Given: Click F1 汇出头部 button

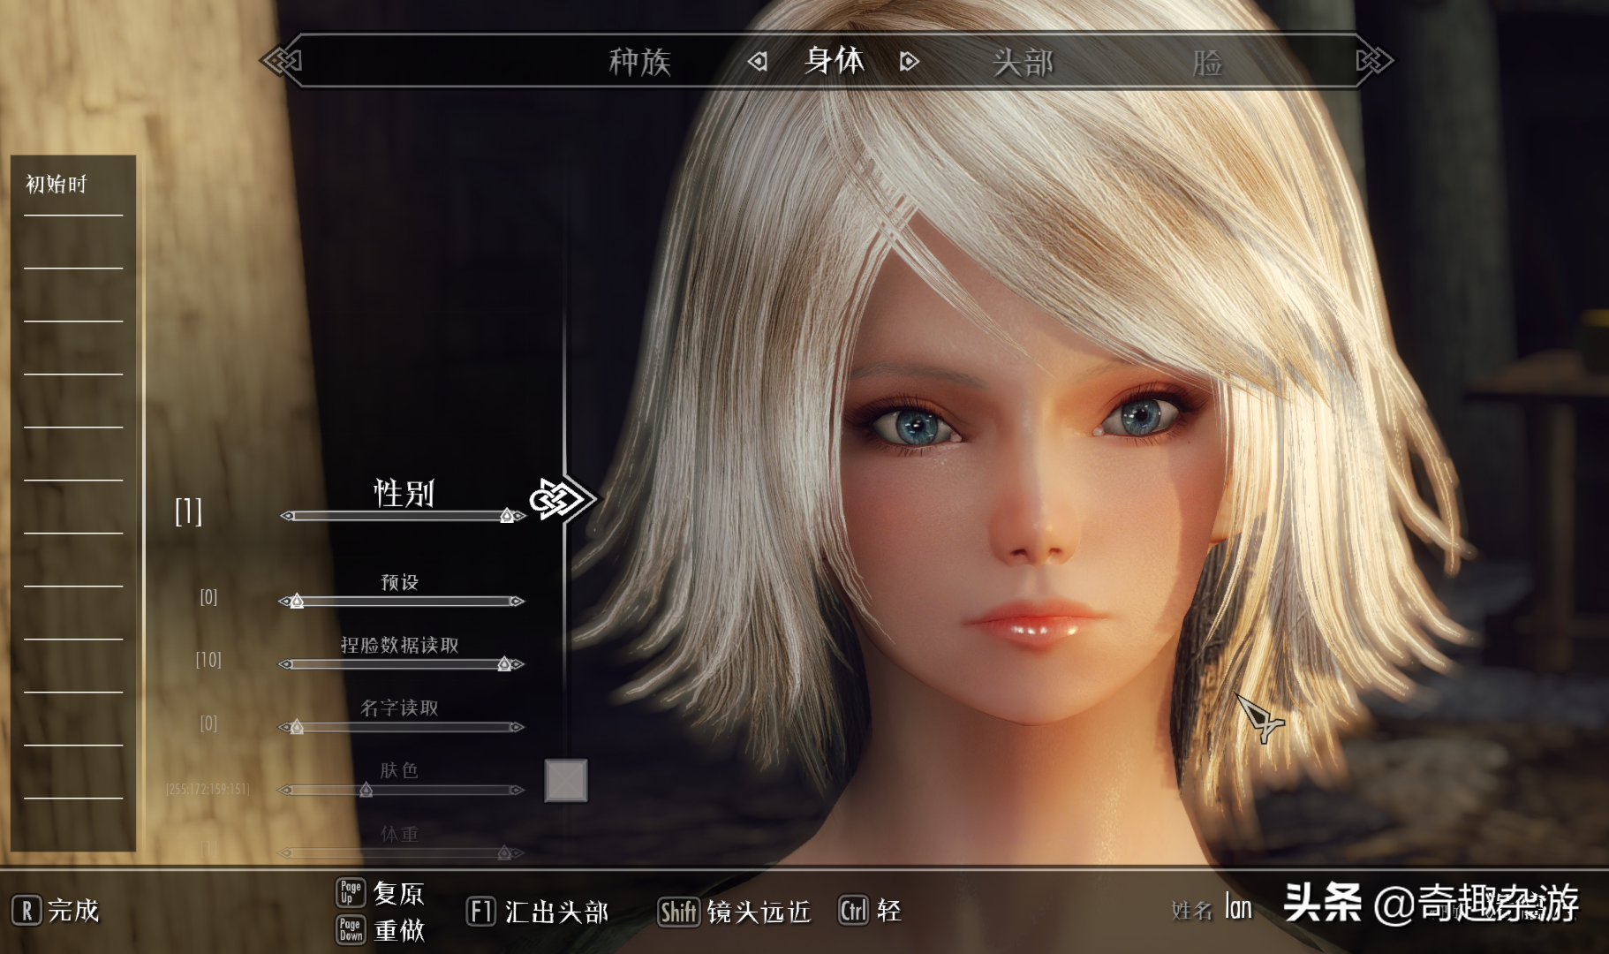Looking at the screenshot, I should 538,912.
